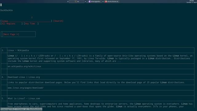Click the [Search] button
197x111 pixels.
tap(58, 21)
